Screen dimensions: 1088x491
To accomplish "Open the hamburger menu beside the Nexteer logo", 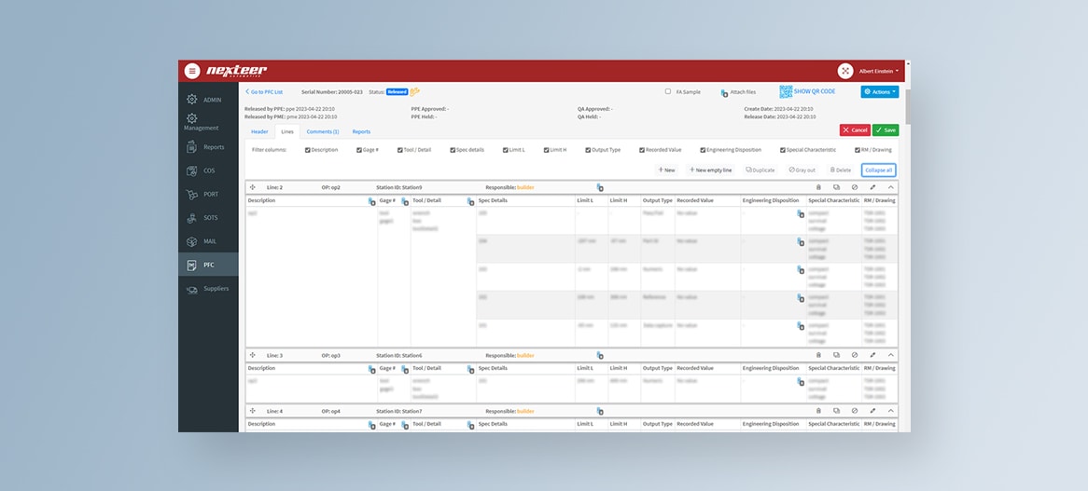I will 192,71.
